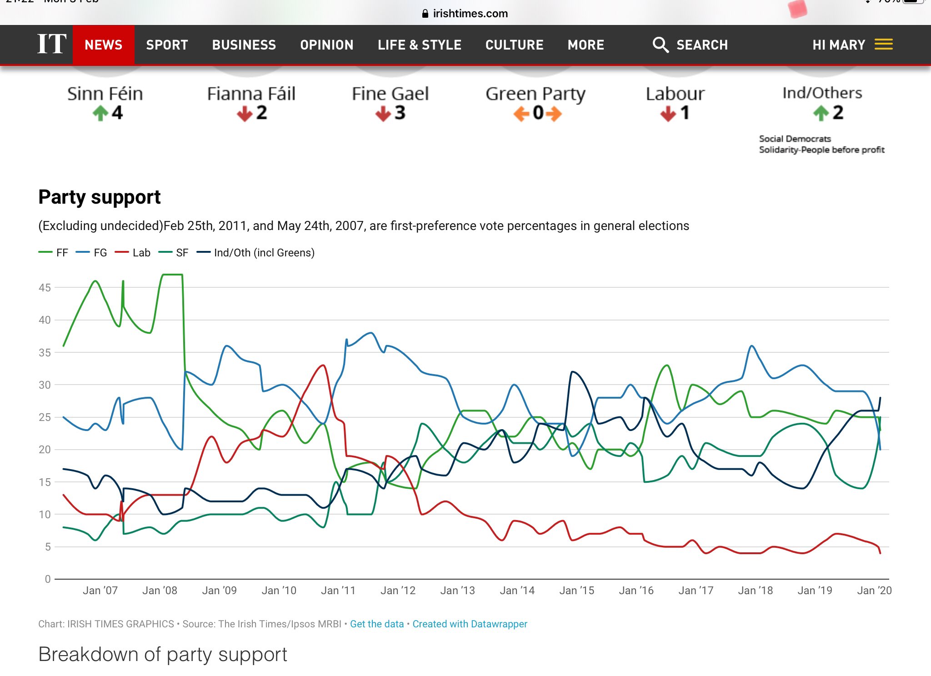Open the Get the data link

pyautogui.click(x=377, y=624)
